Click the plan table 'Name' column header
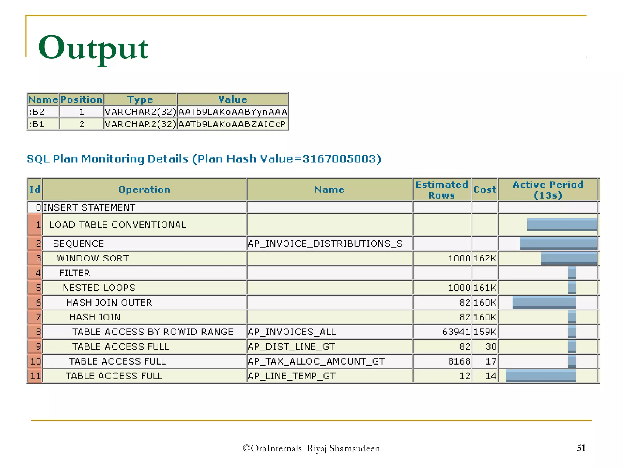Viewport: 623px width, 467px height. (x=329, y=189)
